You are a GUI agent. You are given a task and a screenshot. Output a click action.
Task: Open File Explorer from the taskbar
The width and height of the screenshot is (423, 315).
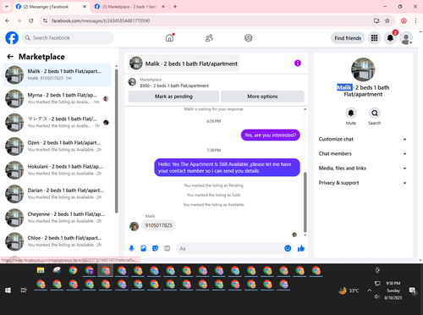coord(41,270)
